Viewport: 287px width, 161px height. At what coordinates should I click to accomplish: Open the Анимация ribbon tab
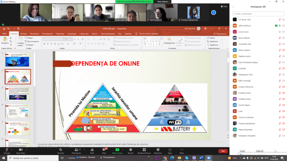click(72, 34)
